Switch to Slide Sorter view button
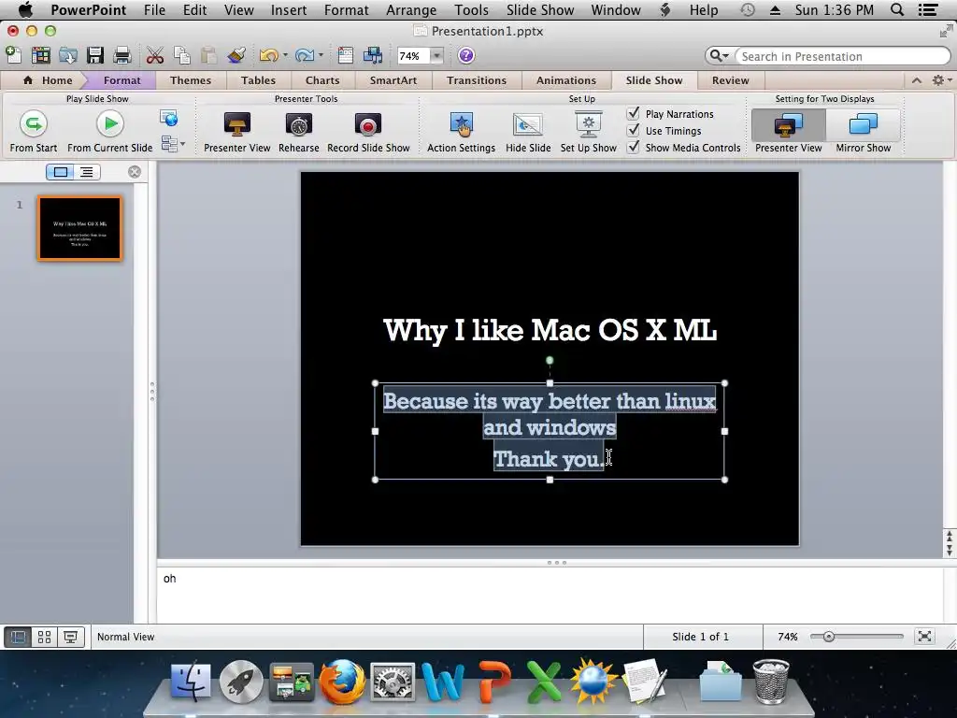The width and height of the screenshot is (957, 718). (45, 637)
